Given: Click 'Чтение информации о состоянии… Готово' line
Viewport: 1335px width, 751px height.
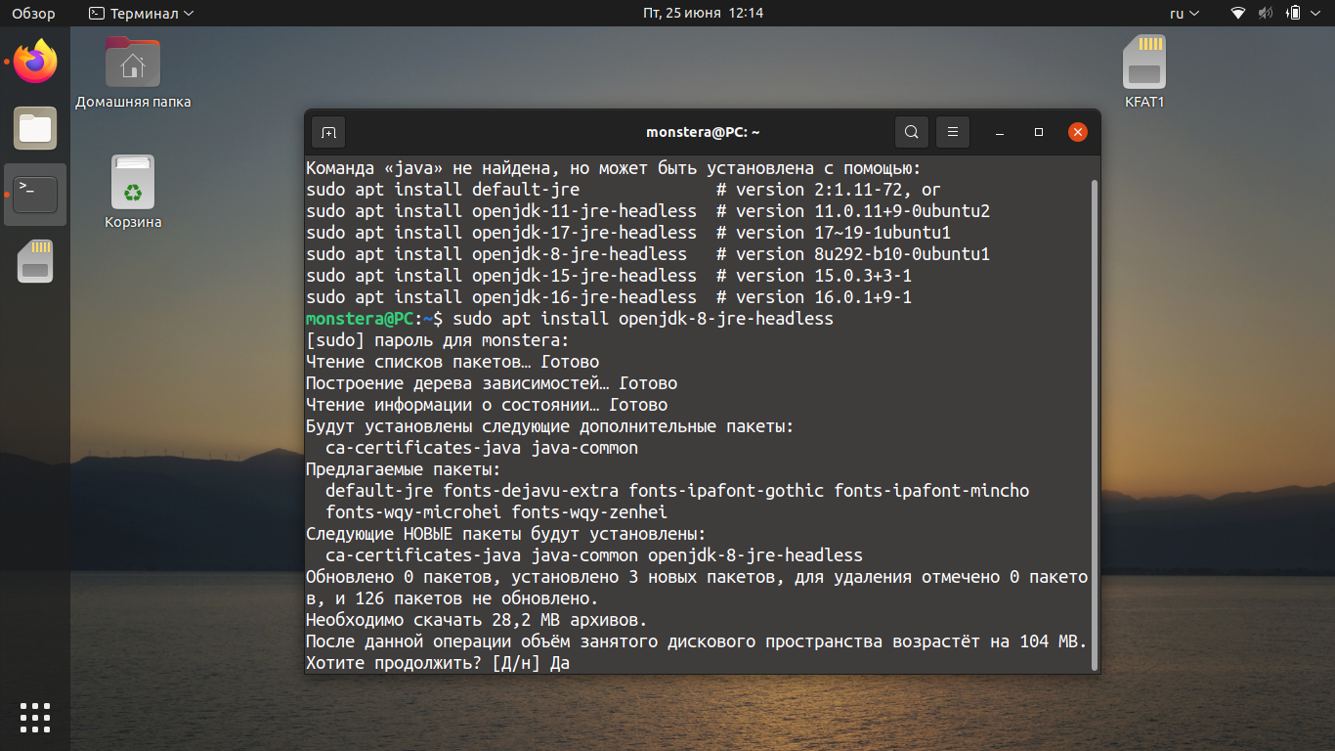Looking at the screenshot, I should coord(487,405).
